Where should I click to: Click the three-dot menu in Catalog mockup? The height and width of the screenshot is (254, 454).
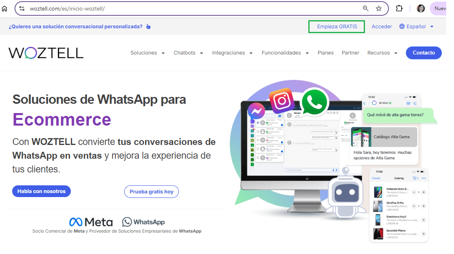[424, 178]
